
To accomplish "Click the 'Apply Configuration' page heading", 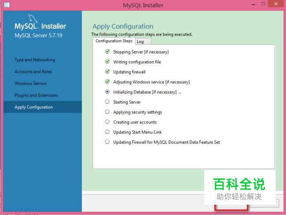I will (123, 27).
